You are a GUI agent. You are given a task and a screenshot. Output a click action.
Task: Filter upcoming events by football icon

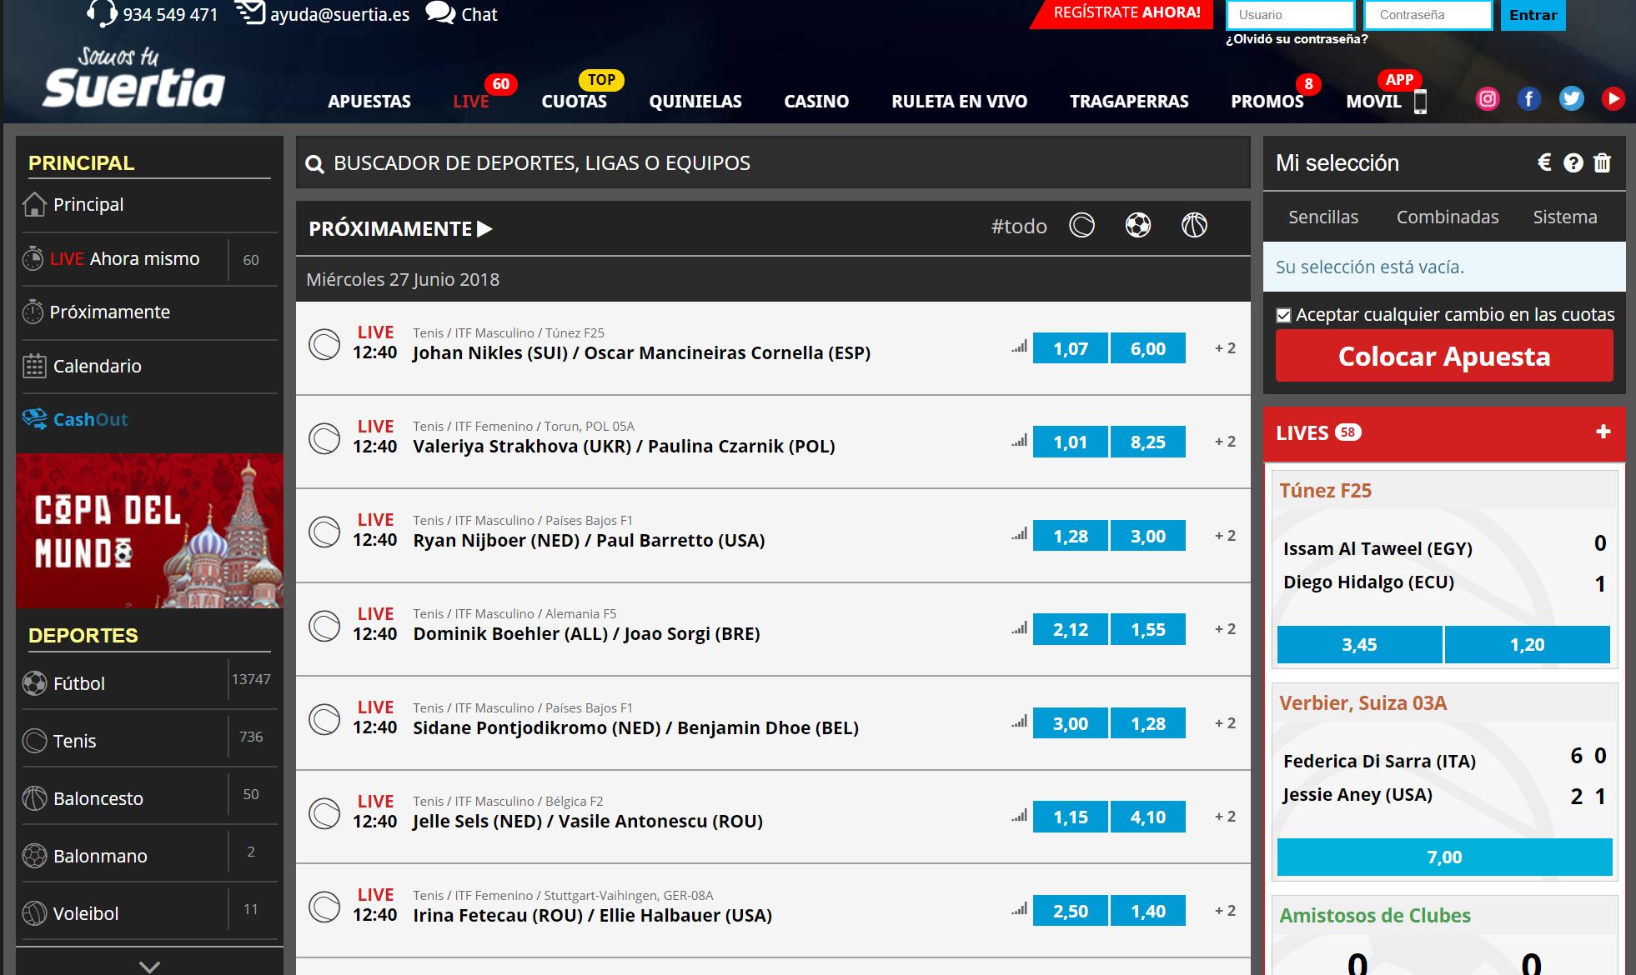click(1138, 225)
